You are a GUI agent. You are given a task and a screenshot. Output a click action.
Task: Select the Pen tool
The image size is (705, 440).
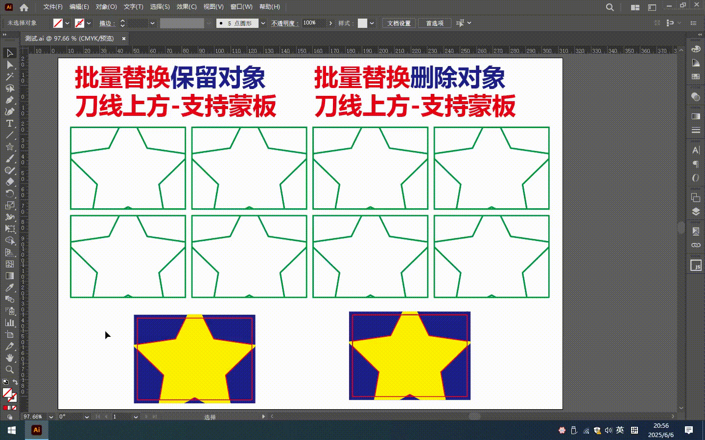(x=9, y=100)
